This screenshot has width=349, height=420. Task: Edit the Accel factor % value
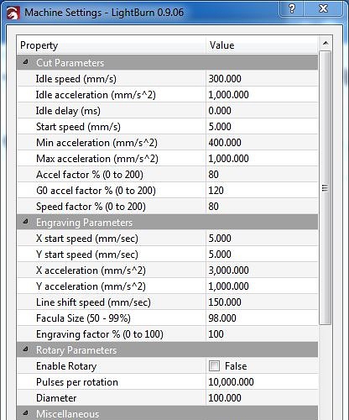[x=262, y=175]
